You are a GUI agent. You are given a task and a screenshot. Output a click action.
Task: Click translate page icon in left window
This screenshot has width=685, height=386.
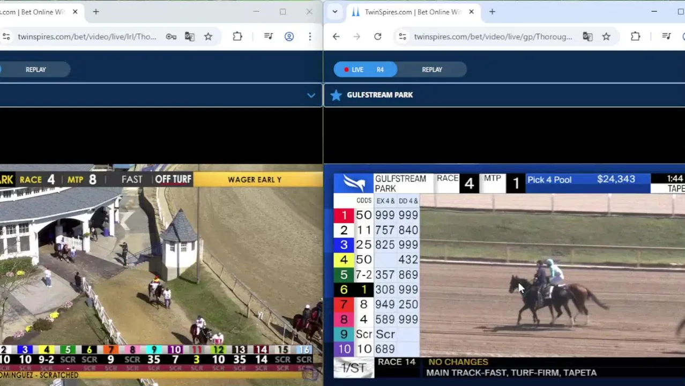[189, 36]
